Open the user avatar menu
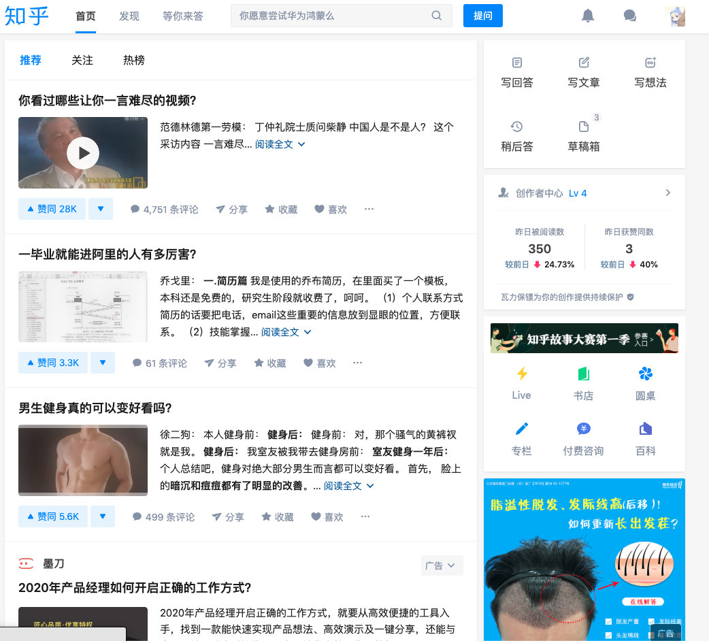Viewport: 709px width, 641px height. tap(677, 16)
